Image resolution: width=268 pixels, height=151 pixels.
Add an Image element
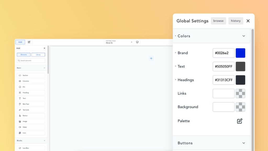31,121
